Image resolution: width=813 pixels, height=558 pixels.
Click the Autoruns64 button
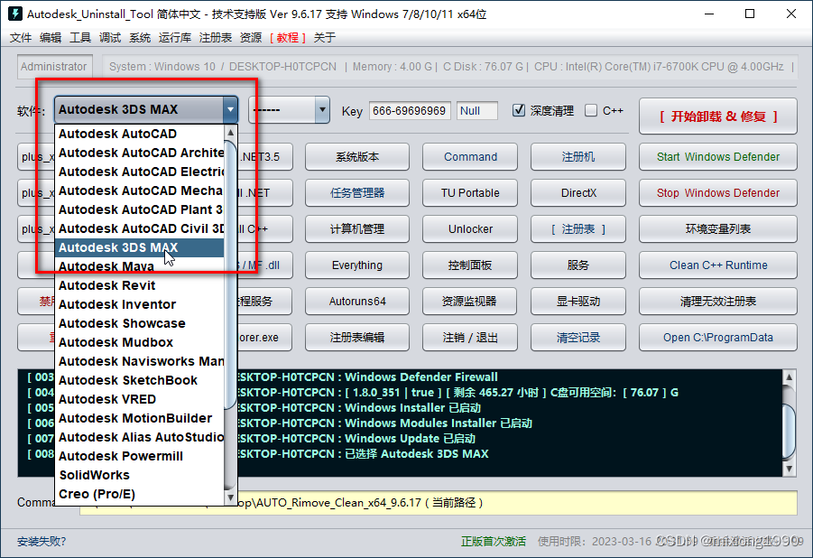(357, 301)
